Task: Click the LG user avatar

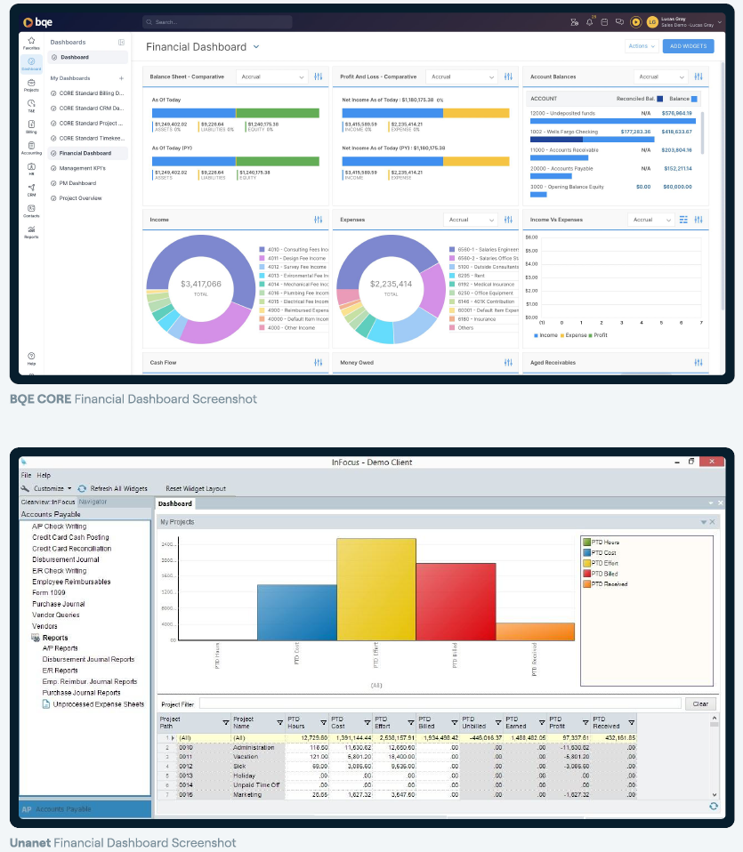Action: pyautogui.click(x=652, y=22)
